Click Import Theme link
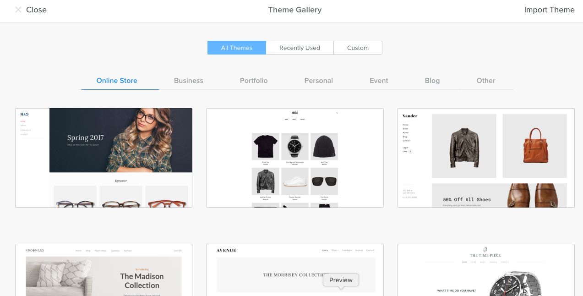Viewport: 583px width, 296px height. coord(549,10)
